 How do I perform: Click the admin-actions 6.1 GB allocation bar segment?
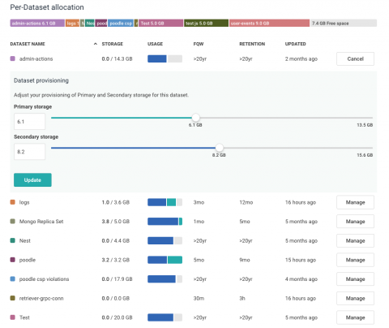[x=37, y=24]
